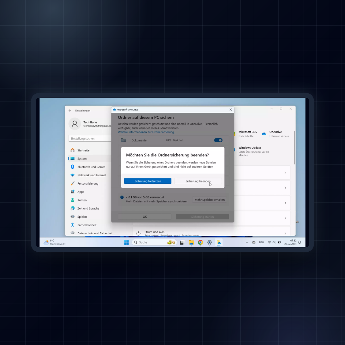The height and width of the screenshot is (345, 345).
Task: Go back with Einstellungen arrow
Action: (x=70, y=110)
